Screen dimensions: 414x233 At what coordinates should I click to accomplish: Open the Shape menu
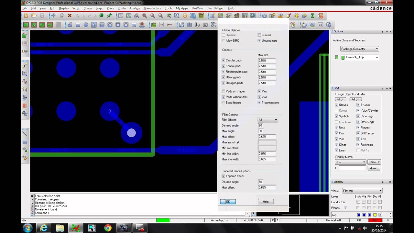[x=88, y=8]
